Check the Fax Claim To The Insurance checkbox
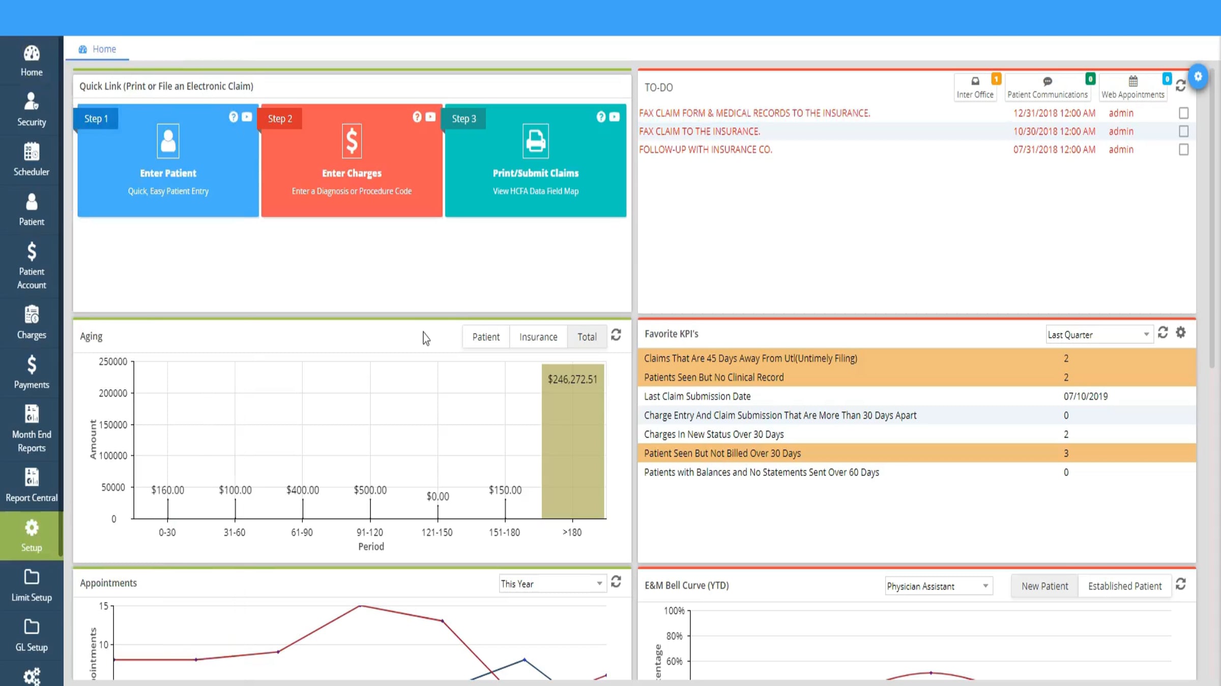The width and height of the screenshot is (1221, 686). click(x=1183, y=131)
